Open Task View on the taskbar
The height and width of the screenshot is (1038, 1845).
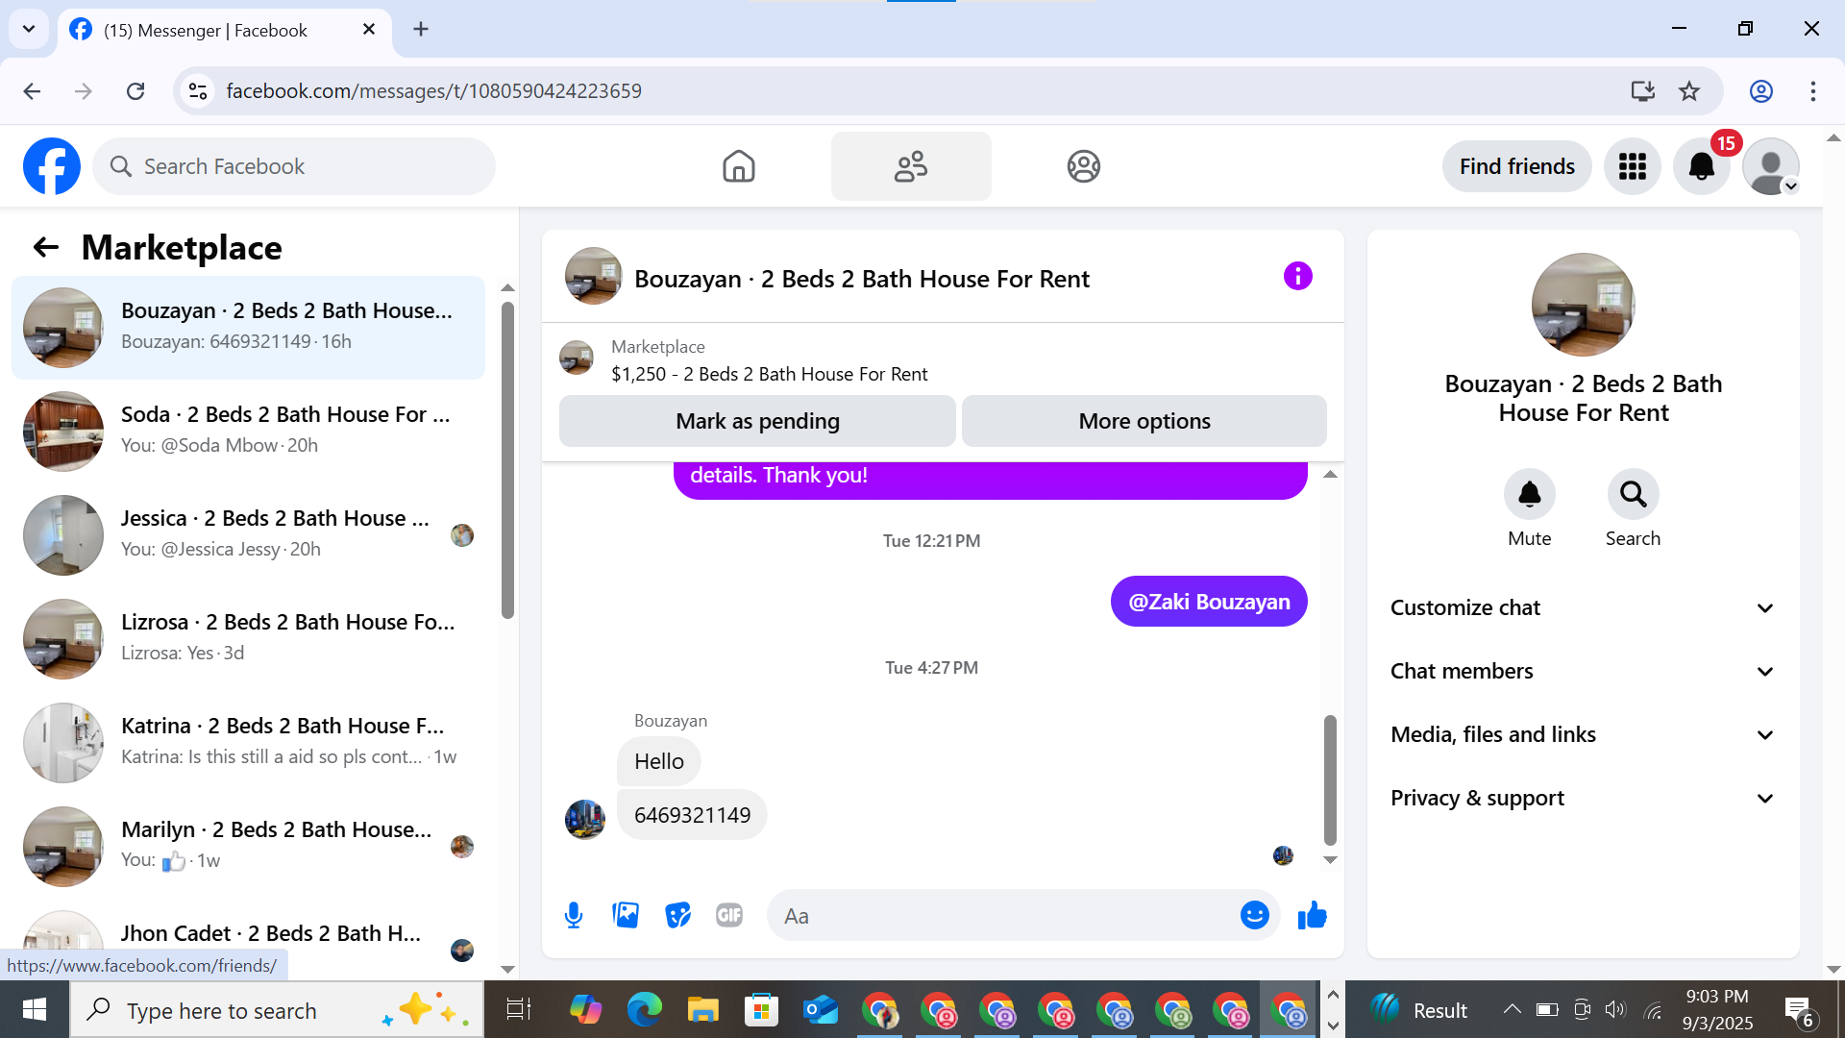click(518, 1010)
